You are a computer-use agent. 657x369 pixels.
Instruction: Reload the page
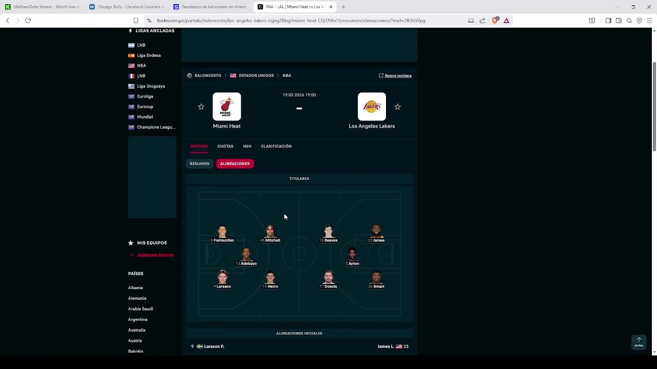[28, 20]
